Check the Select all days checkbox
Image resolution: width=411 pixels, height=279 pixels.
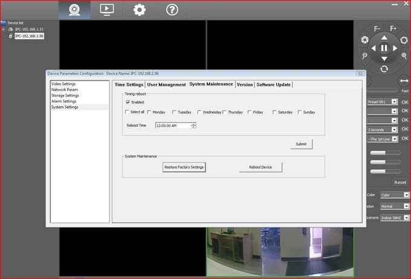pyautogui.click(x=127, y=112)
